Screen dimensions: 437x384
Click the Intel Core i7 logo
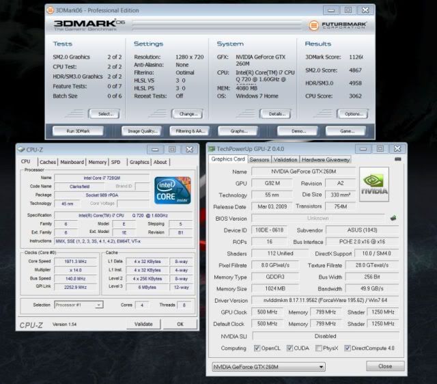click(x=173, y=190)
